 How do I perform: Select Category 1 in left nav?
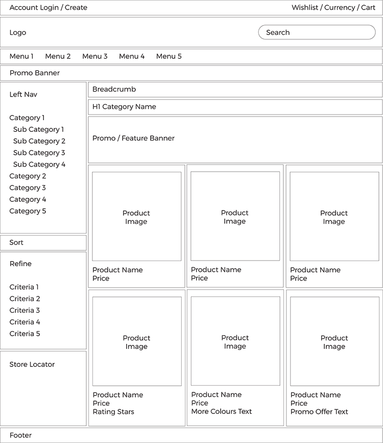[x=27, y=118]
